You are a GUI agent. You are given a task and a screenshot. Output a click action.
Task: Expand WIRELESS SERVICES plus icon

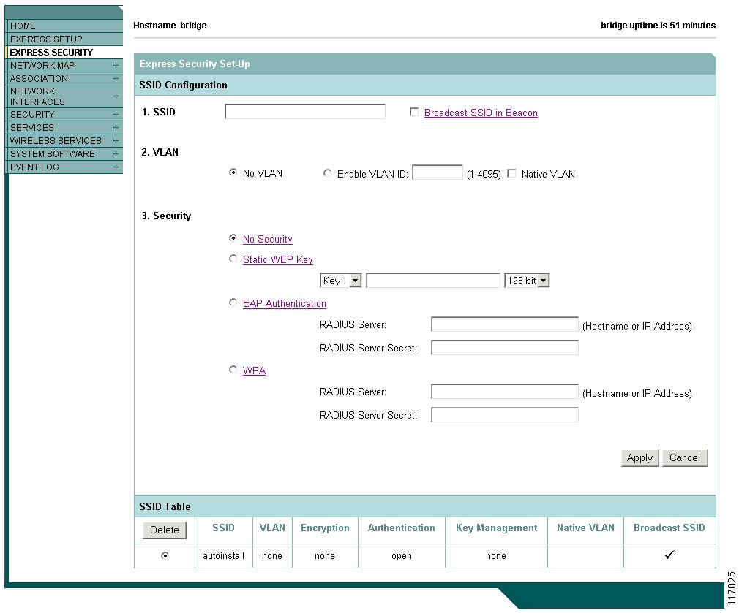116,141
